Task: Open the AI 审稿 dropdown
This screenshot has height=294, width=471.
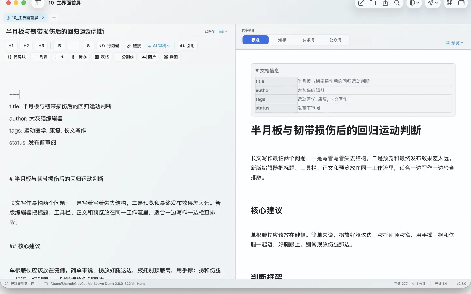Action: click(159, 46)
